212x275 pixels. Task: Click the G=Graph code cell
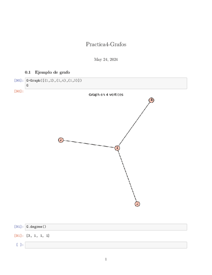click(106, 83)
